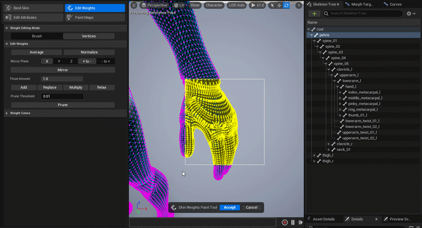Image resolution: width=422 pixels, height=228 pixels.
Task: Click the Prune button
Action: tap(63, 105)
